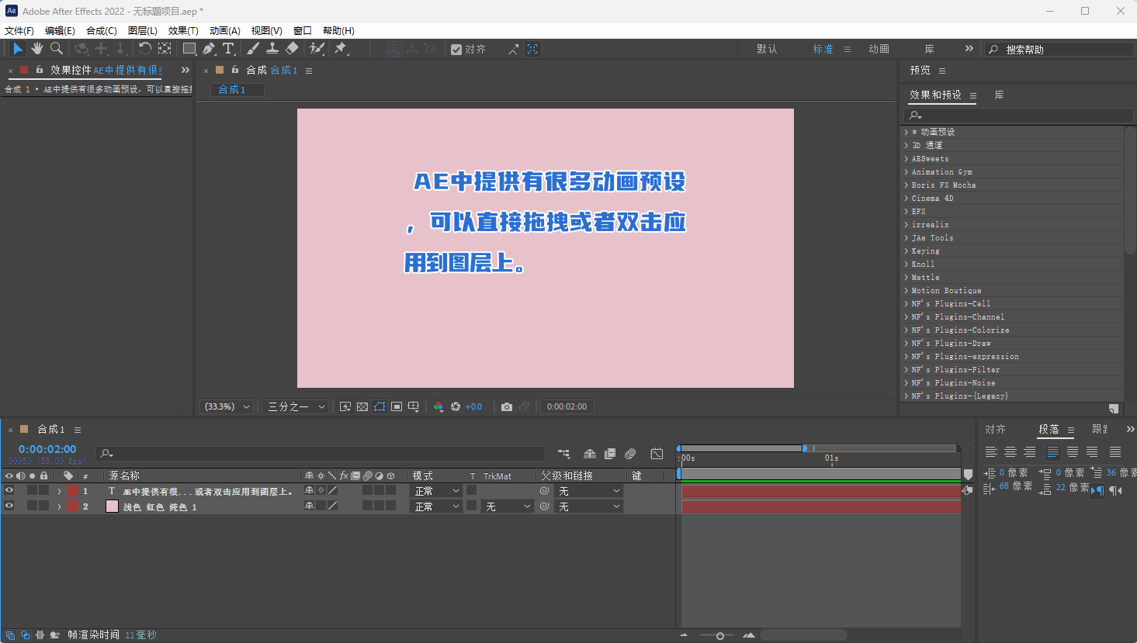Click justify all paragraph icon
Image resolution: width=1137 pixels, height=643 pixels.
point(1115,451)
